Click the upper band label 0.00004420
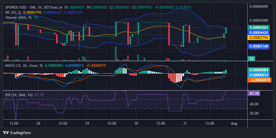The height and width of the screenshot is (138, 276). [259, 32]
